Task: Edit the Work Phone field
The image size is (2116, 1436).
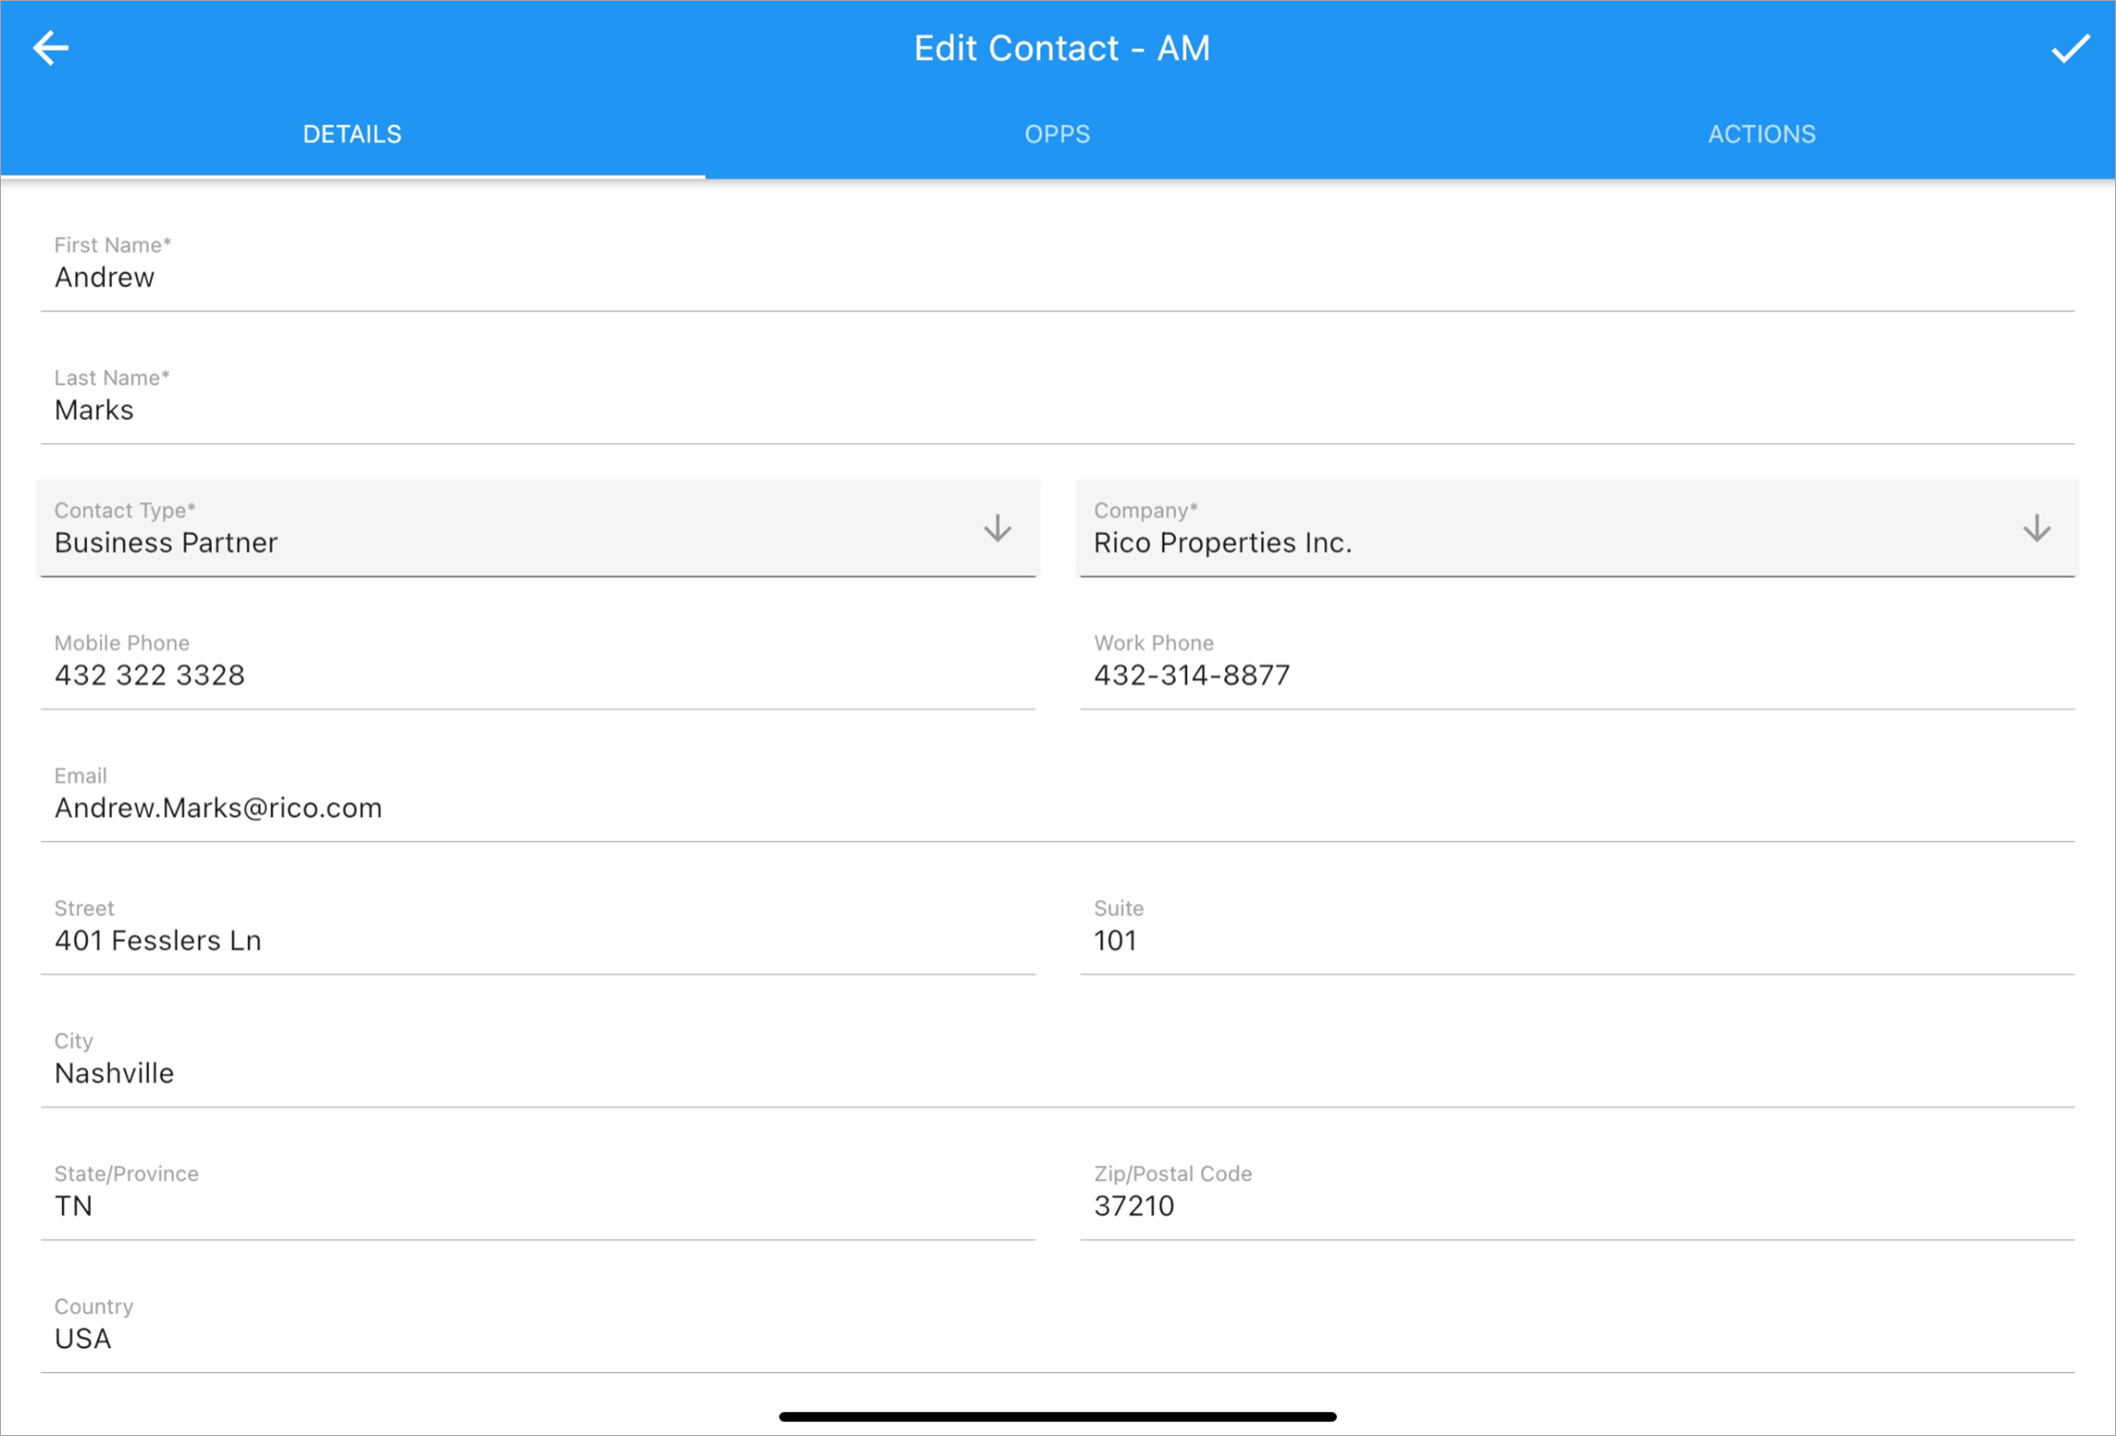Action: (1577, 662)
